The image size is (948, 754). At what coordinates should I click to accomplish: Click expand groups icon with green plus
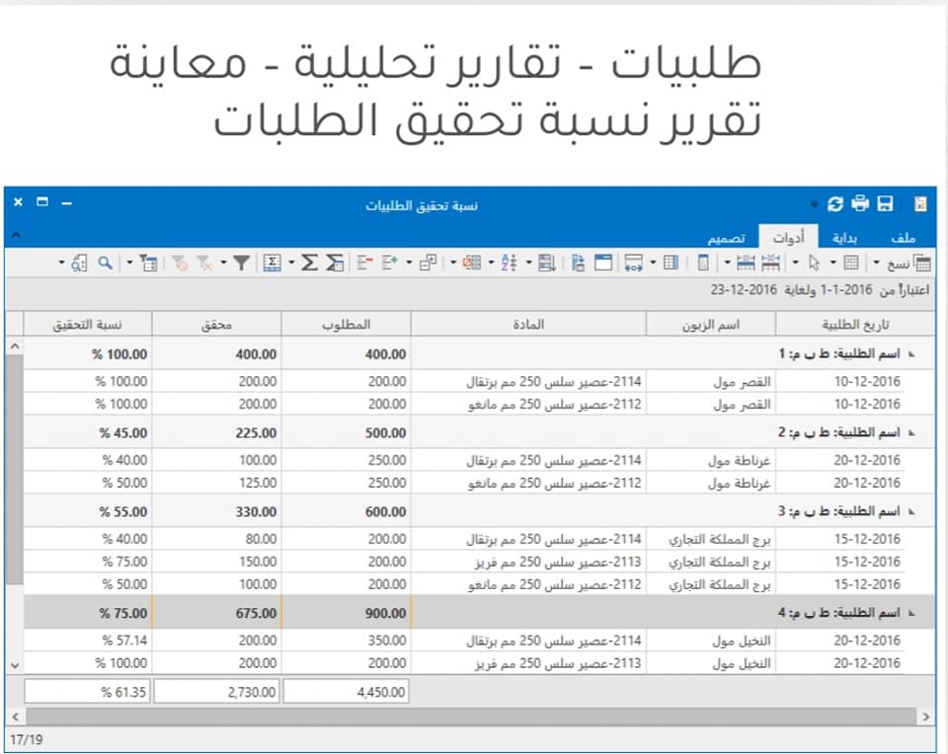point(389,263)
